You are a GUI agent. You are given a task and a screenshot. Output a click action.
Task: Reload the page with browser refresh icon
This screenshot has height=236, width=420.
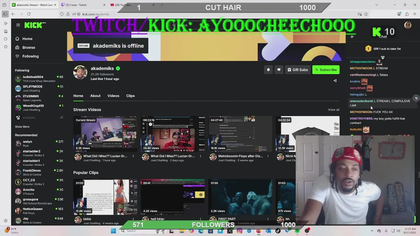coord(29,14)
